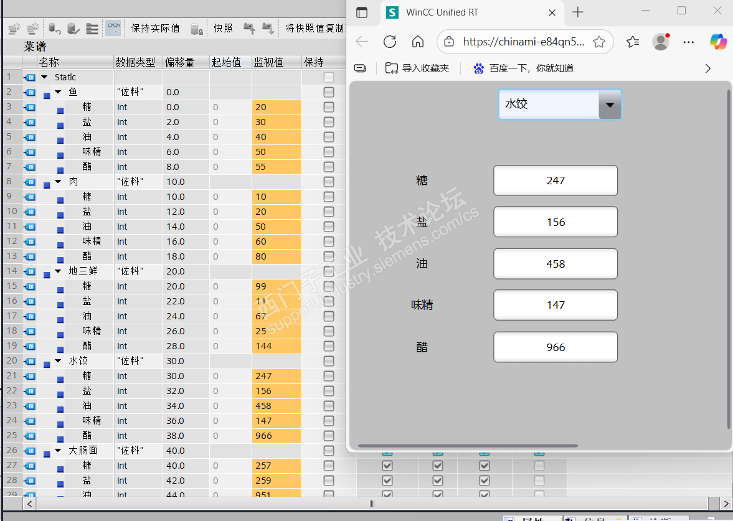This screenshot has height=521, width=733.
Task: Select the WinCC Unified RT browser tab
Action: [471, 12]
